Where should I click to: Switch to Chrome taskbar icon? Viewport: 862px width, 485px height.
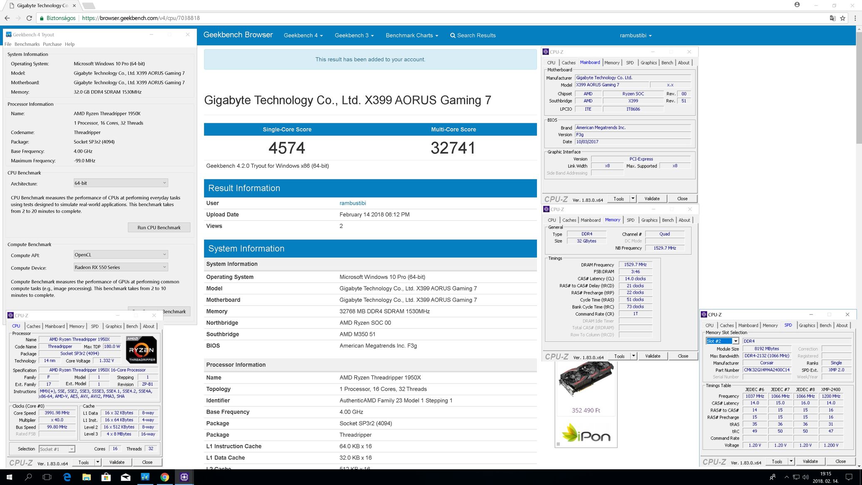165,477
